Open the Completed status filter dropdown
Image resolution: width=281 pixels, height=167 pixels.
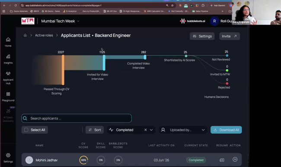151,130
